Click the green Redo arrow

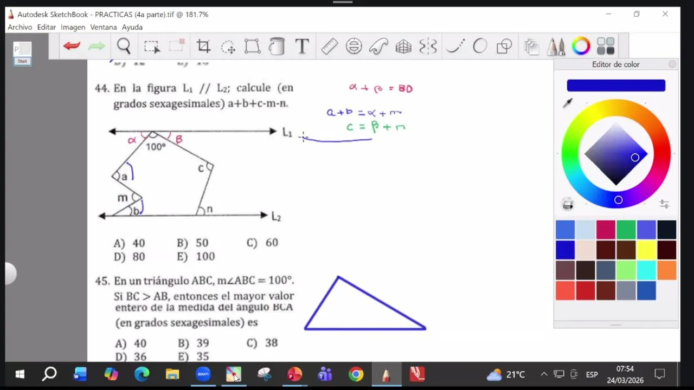[97, 47]
